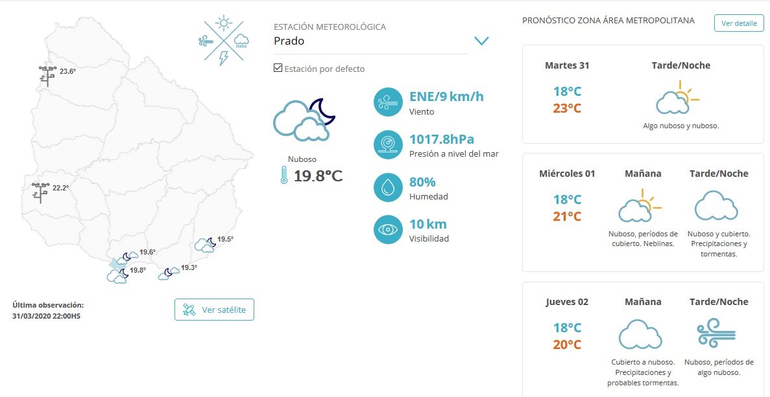This screenshot has height=397, width=770.
Task: Click the humidity droplet icon
Action: click(x=388, y=187)
